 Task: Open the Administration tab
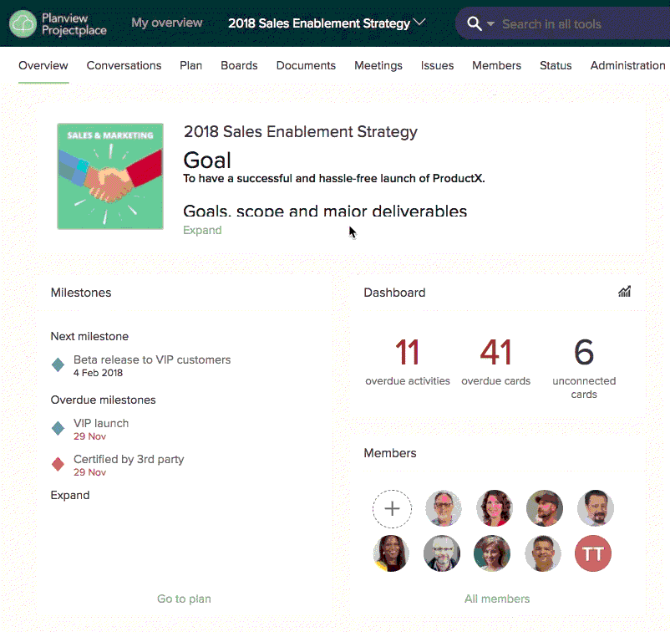click(627, 65)
